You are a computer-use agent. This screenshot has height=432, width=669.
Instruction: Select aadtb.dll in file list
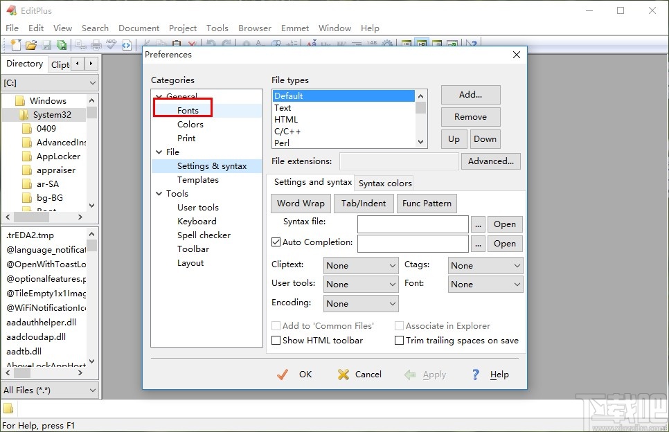24,352
